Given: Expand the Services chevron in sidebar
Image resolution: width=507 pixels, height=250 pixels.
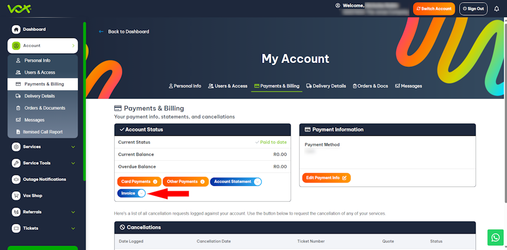Looking at the screenshot, I should click(x=73, y=147).
